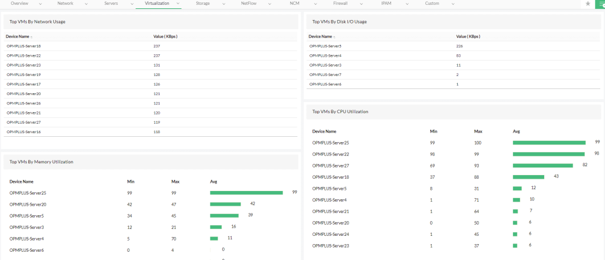Open the green hamburger menu icon
Image resolution: width=605 pixels, height=260 pixels.
click(x=599, y=4)
